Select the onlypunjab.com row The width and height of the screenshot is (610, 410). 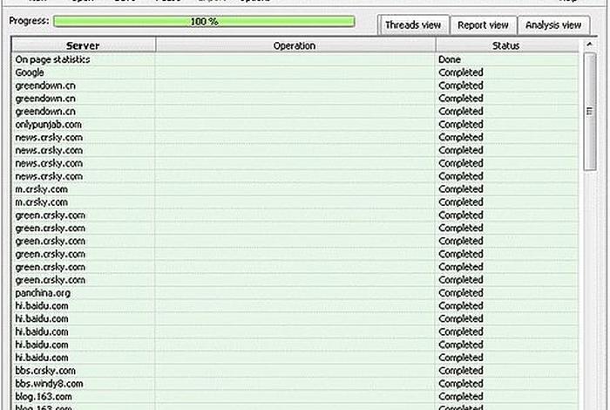pyautogui.click(x=295, y=125)
